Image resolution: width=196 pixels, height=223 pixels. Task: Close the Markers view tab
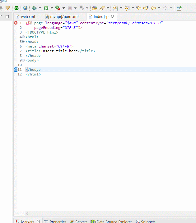[x=38, y=221]
